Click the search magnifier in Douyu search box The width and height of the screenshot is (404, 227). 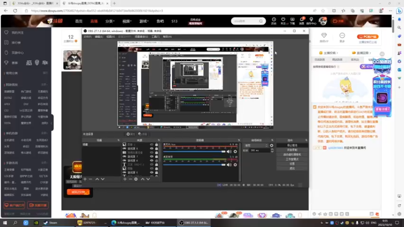click(261, 21)
